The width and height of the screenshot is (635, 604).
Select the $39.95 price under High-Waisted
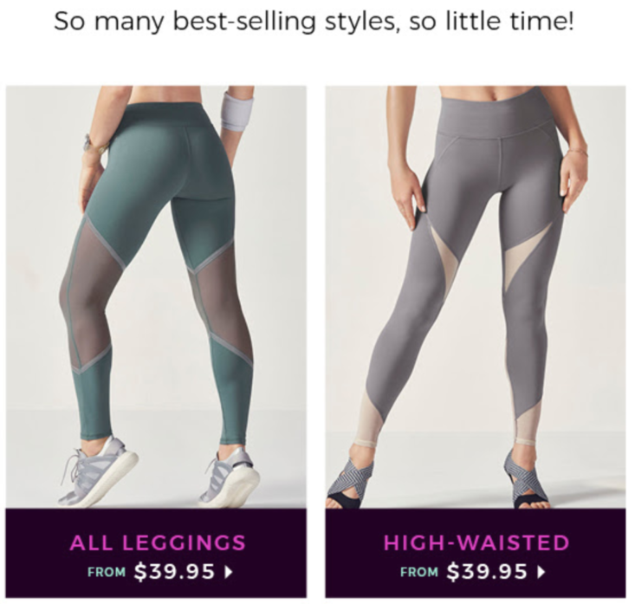(487, 572)
